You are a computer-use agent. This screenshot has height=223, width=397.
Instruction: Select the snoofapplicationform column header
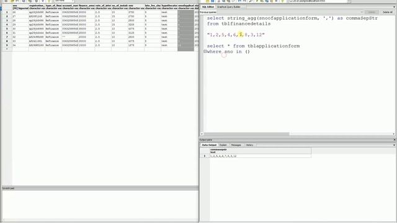coord(186,7)
